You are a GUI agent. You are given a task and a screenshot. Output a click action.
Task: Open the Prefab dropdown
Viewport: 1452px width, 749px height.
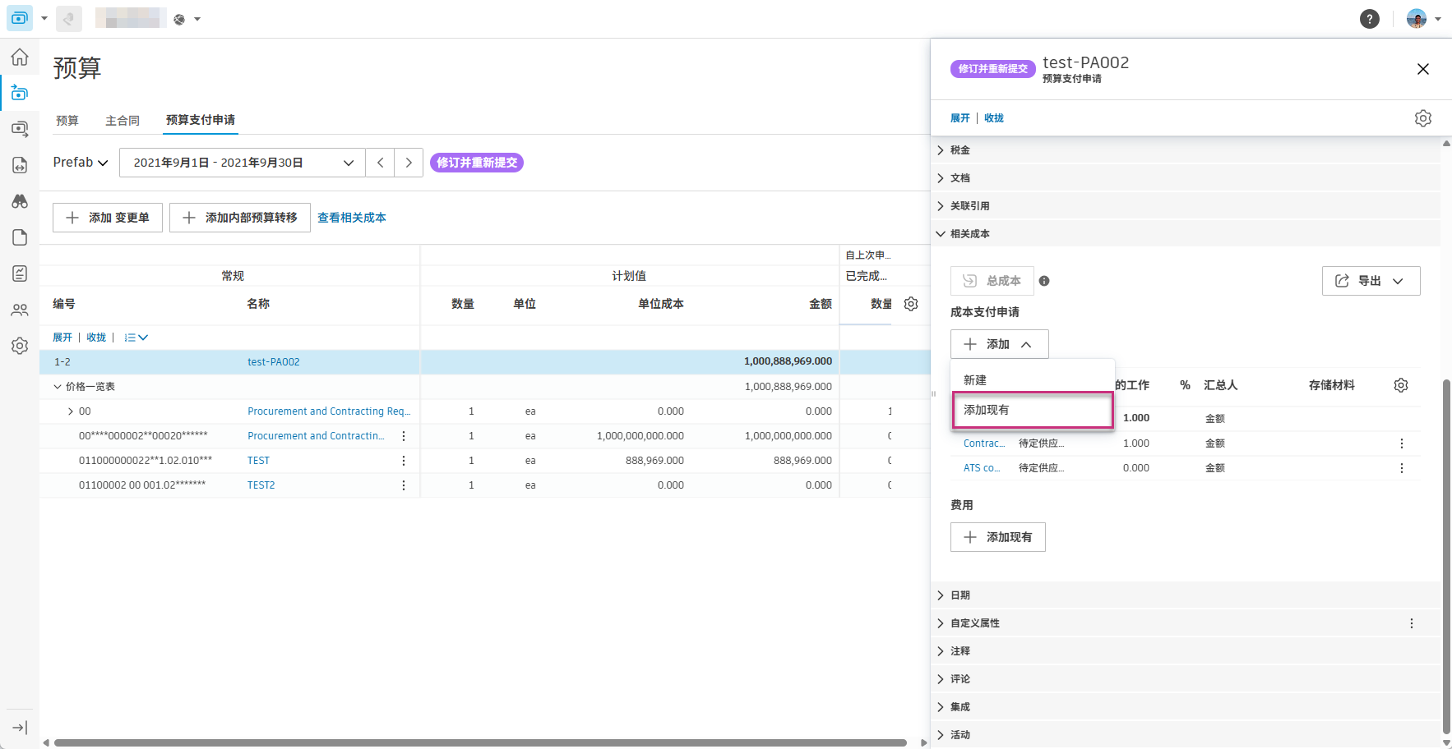(81, 163)
